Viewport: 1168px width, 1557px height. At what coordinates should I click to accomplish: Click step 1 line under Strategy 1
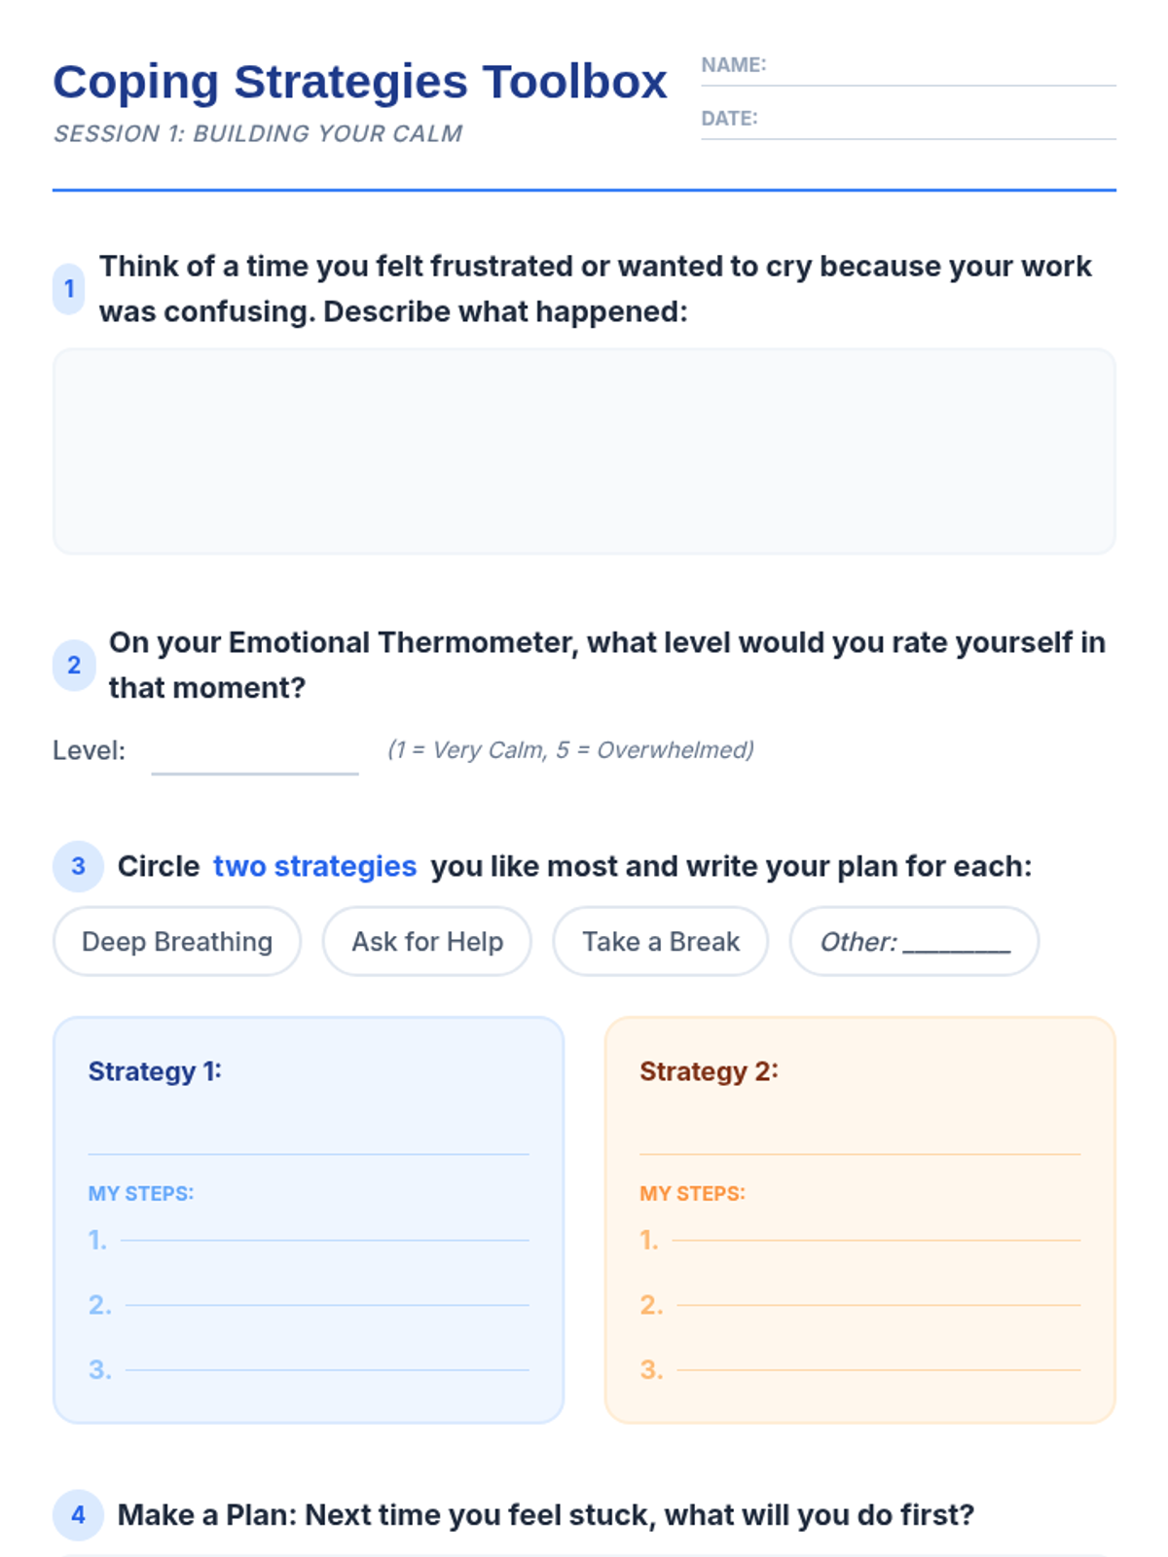(x=324, y=1231)
